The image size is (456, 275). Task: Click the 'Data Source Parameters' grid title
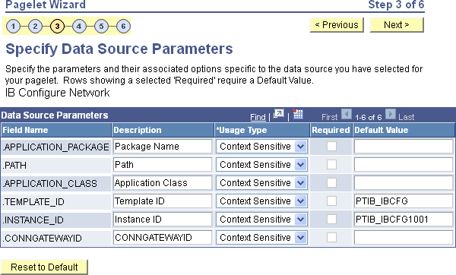pos(55,115)
